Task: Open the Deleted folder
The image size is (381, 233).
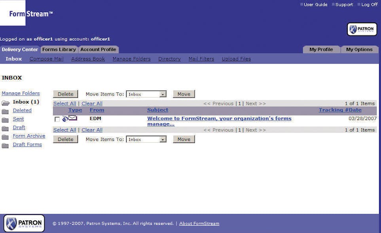Action: 22,110
